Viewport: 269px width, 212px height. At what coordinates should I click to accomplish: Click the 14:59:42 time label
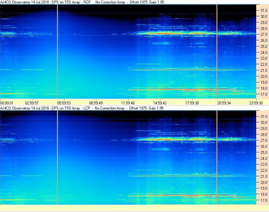[160, 103]
